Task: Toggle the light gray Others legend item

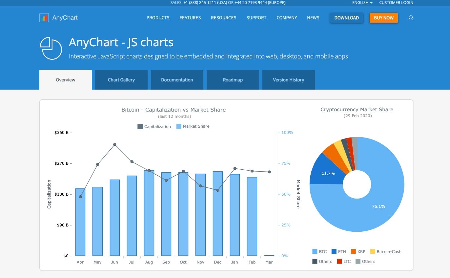Action: tap(365, 262)
